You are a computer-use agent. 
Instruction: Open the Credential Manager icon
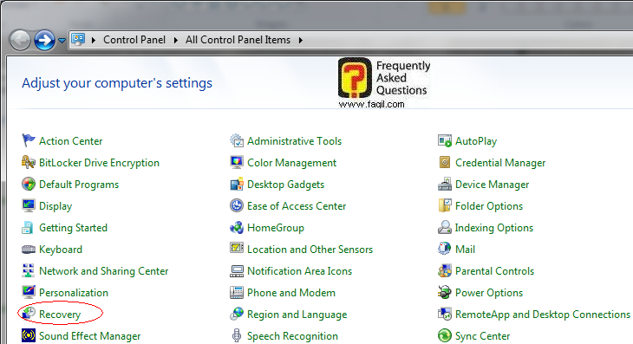(x=445, y=163)
